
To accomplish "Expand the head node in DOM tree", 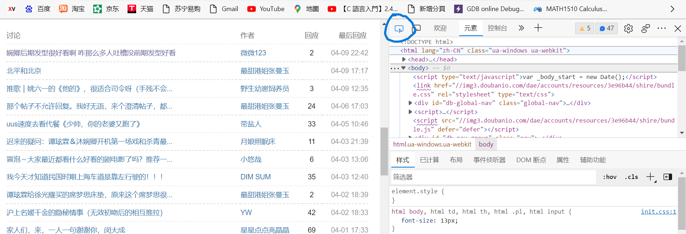I will [404, 59].
